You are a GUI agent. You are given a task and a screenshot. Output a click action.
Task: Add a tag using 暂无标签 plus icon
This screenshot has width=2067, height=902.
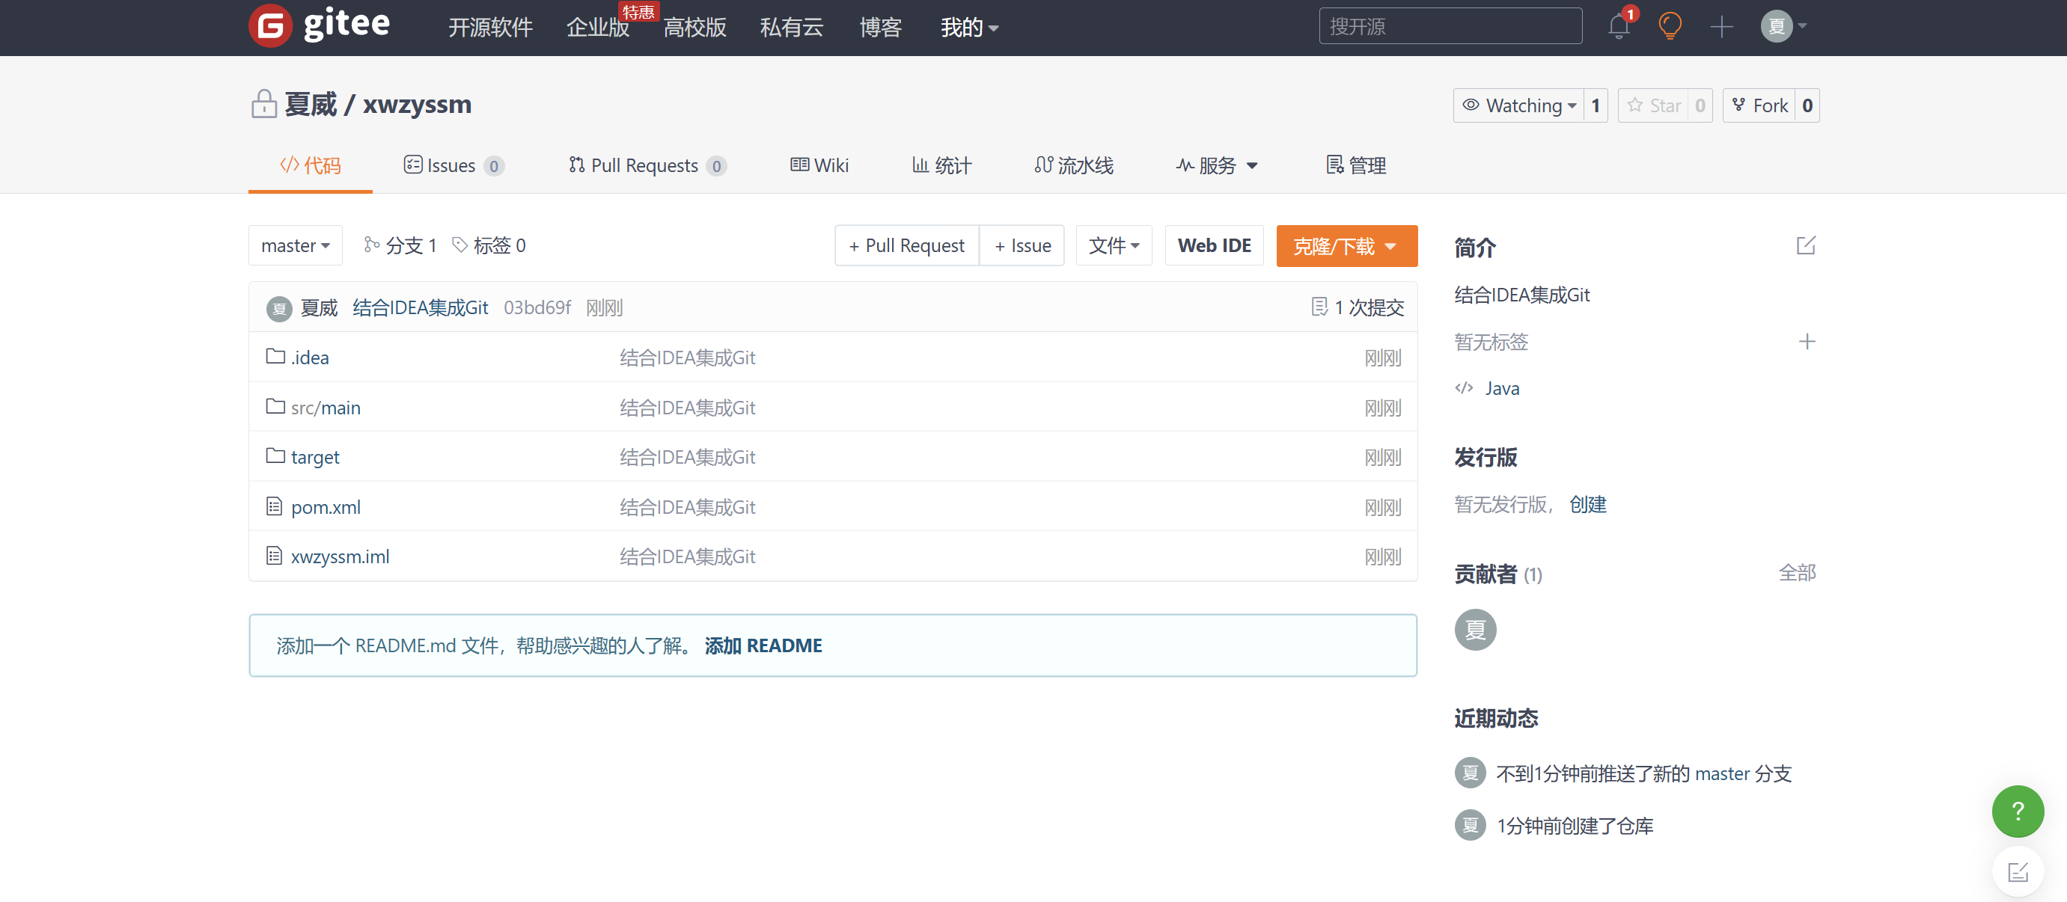tap(1807, 342)
